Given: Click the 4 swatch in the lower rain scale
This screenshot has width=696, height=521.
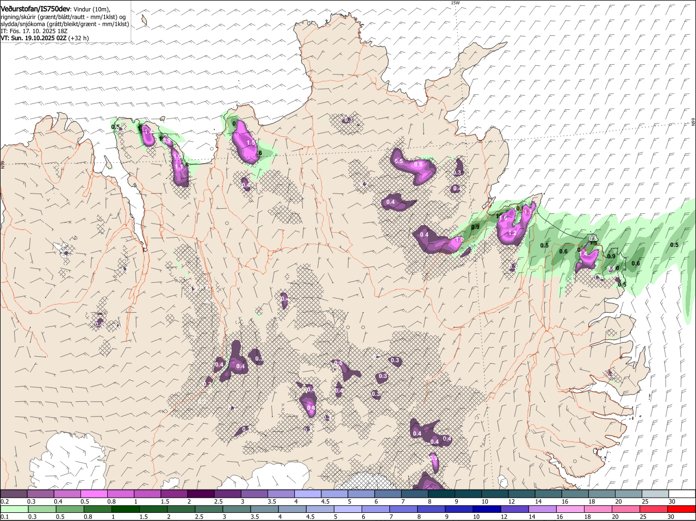Looking at the screenshot, I should pos(291,509).
